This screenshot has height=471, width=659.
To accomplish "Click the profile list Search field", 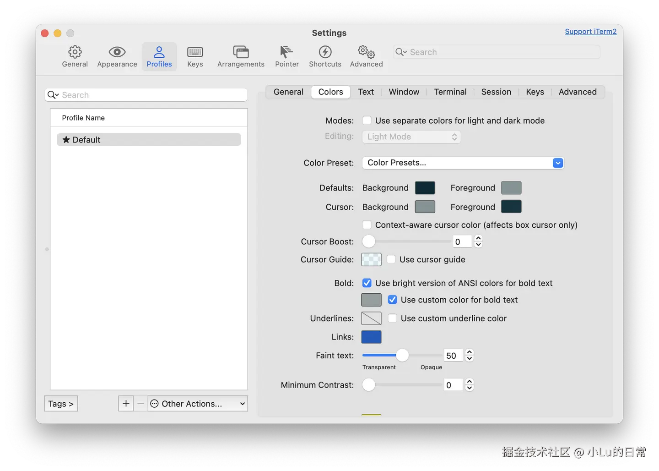I will (146, 95).
